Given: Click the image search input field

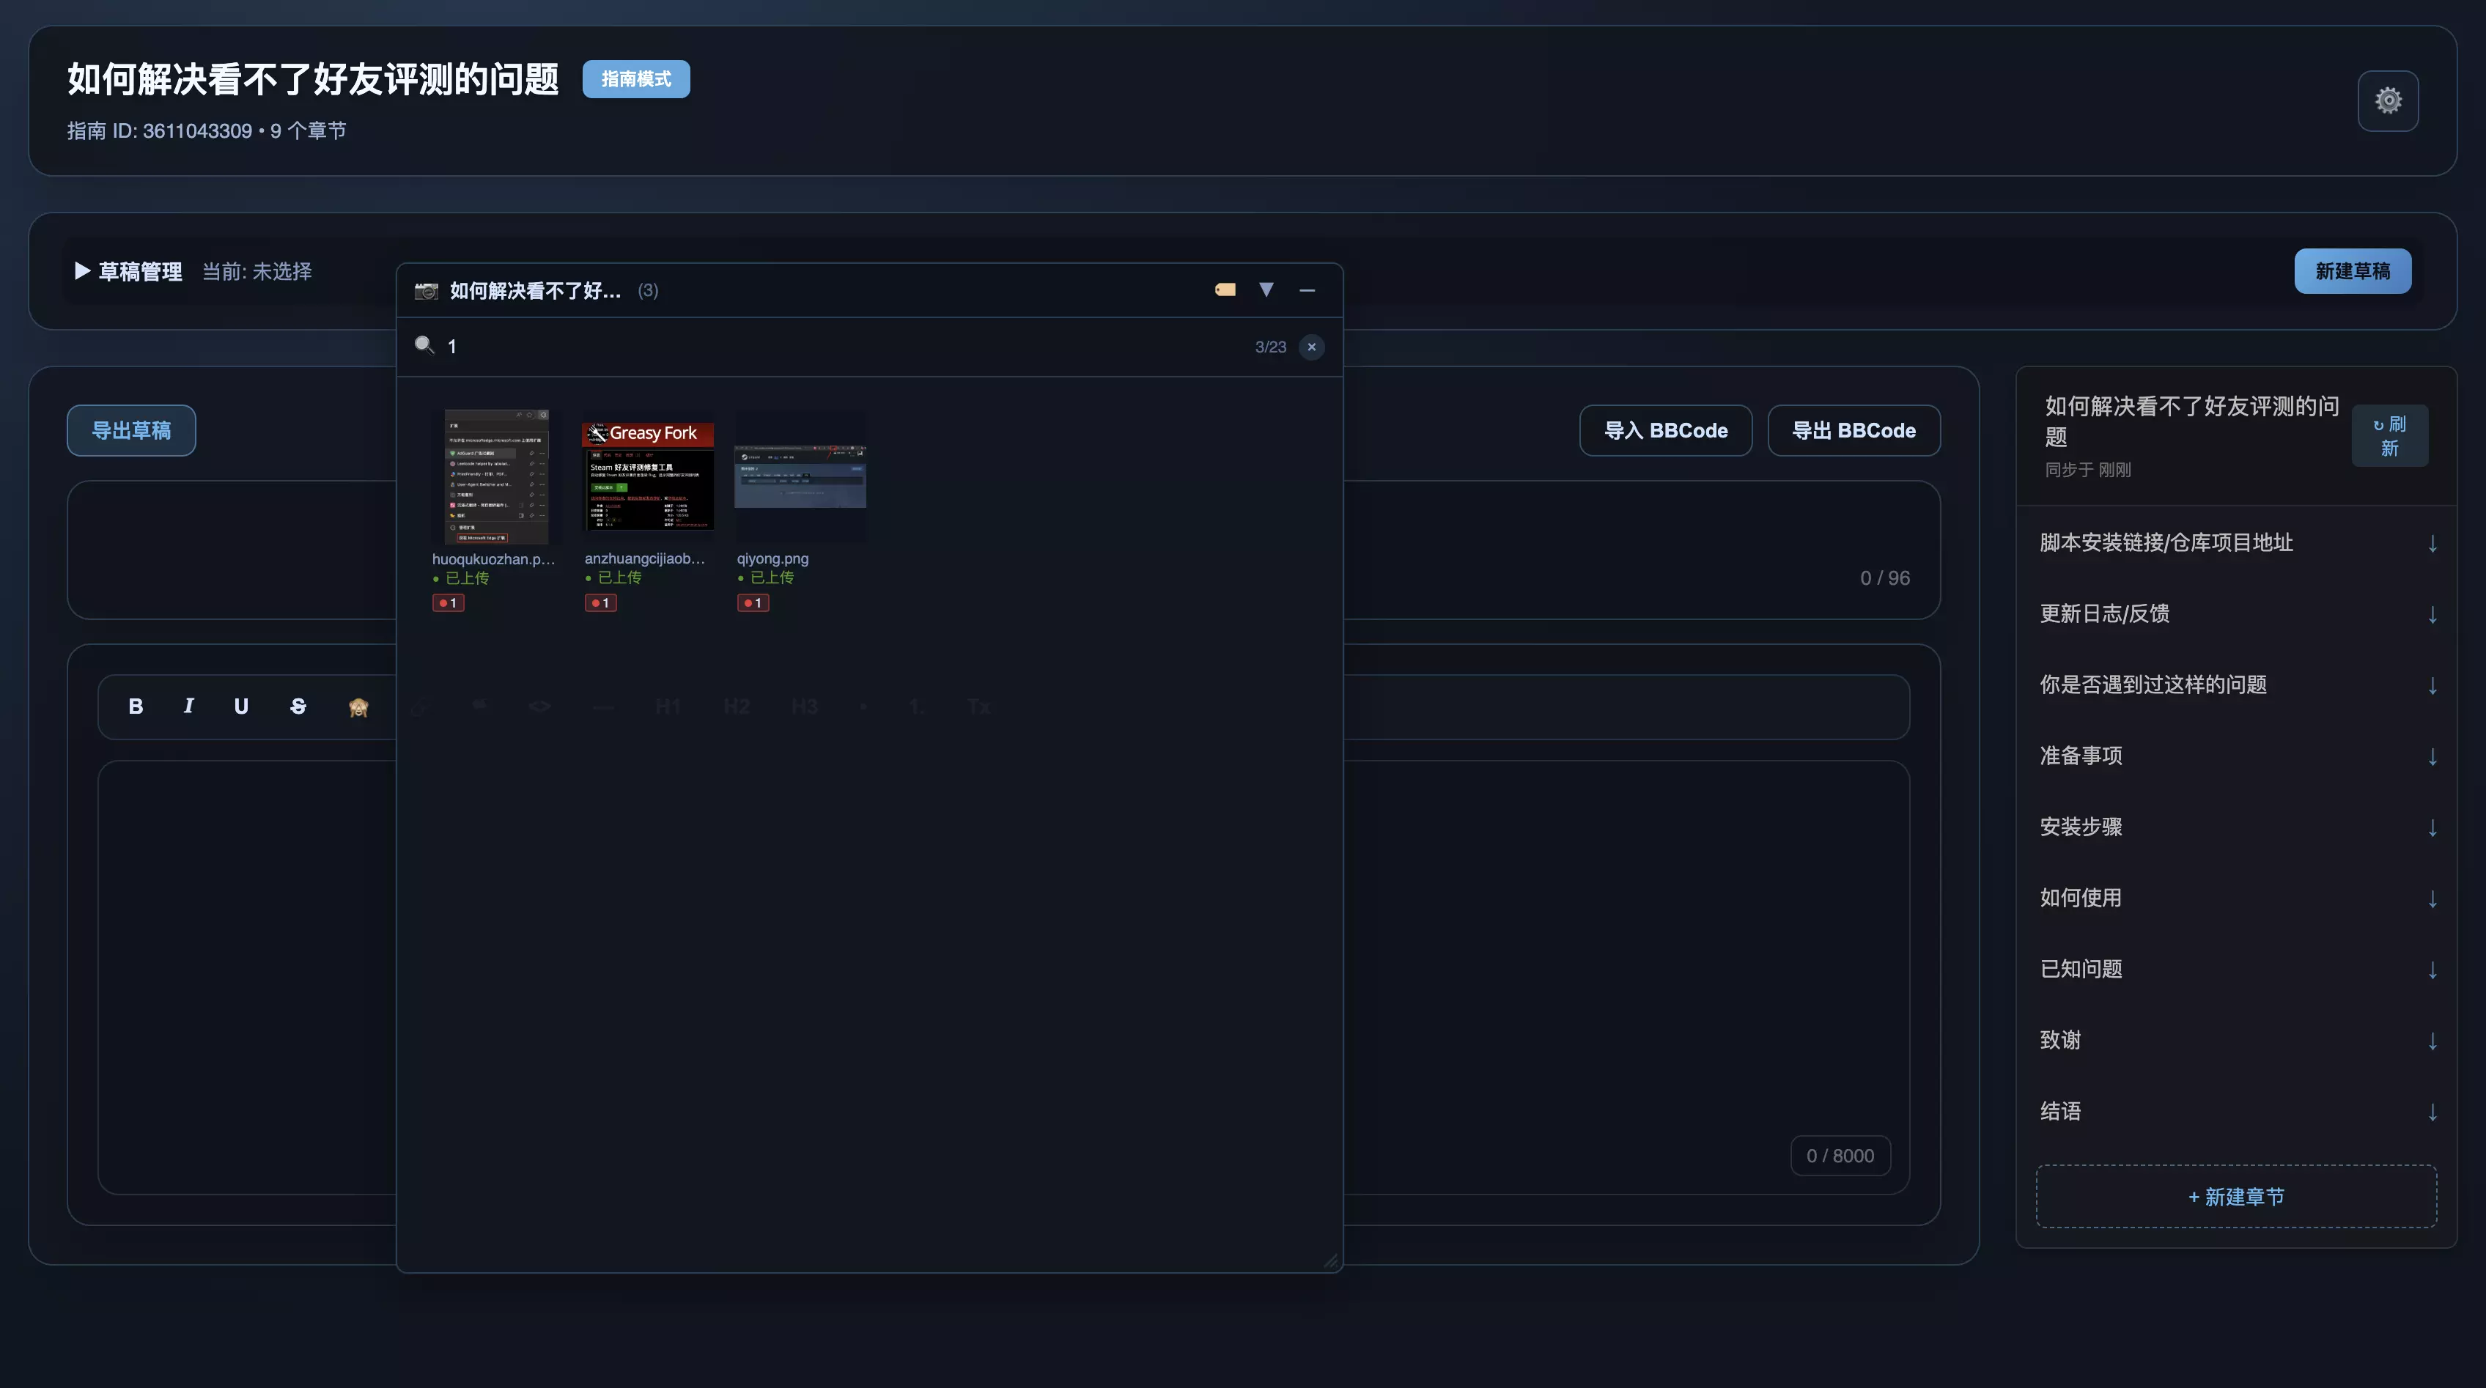Looking at the screenshot, I should click(x=840, y=347).
